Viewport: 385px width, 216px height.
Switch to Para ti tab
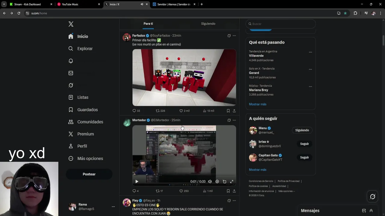(148, 24)
